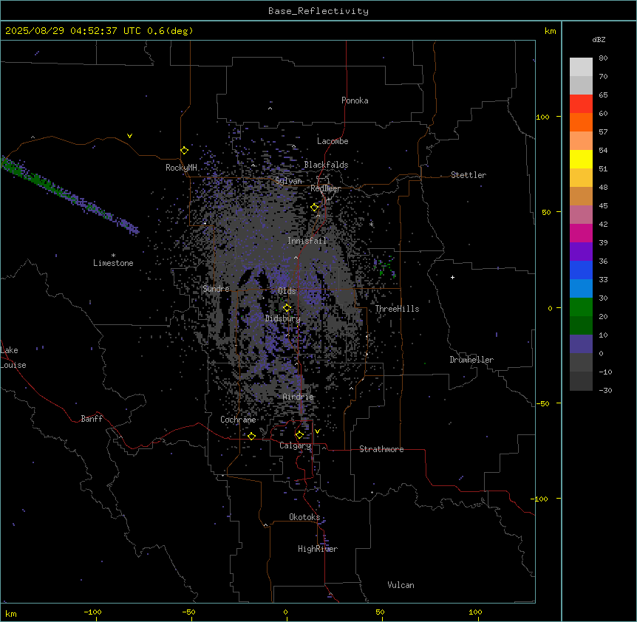Click the Strathmore city label
The image size is (637, 622).
click(381, 449)
